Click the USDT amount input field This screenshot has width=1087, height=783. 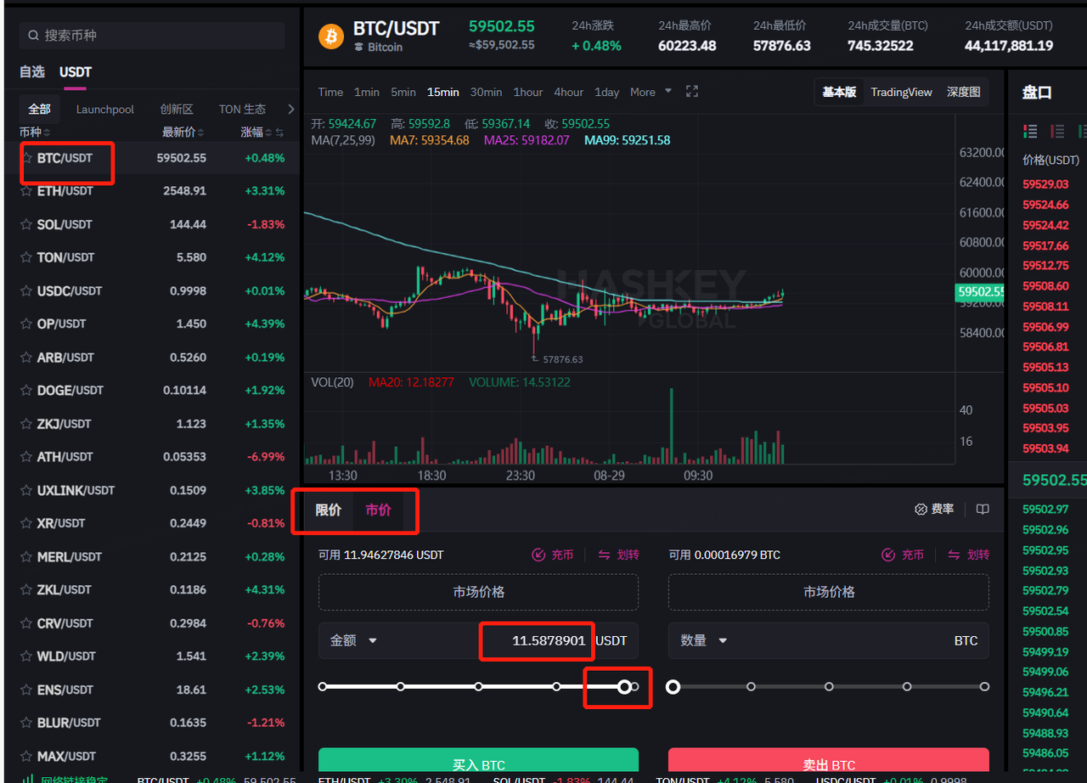[x=478, y=640]
